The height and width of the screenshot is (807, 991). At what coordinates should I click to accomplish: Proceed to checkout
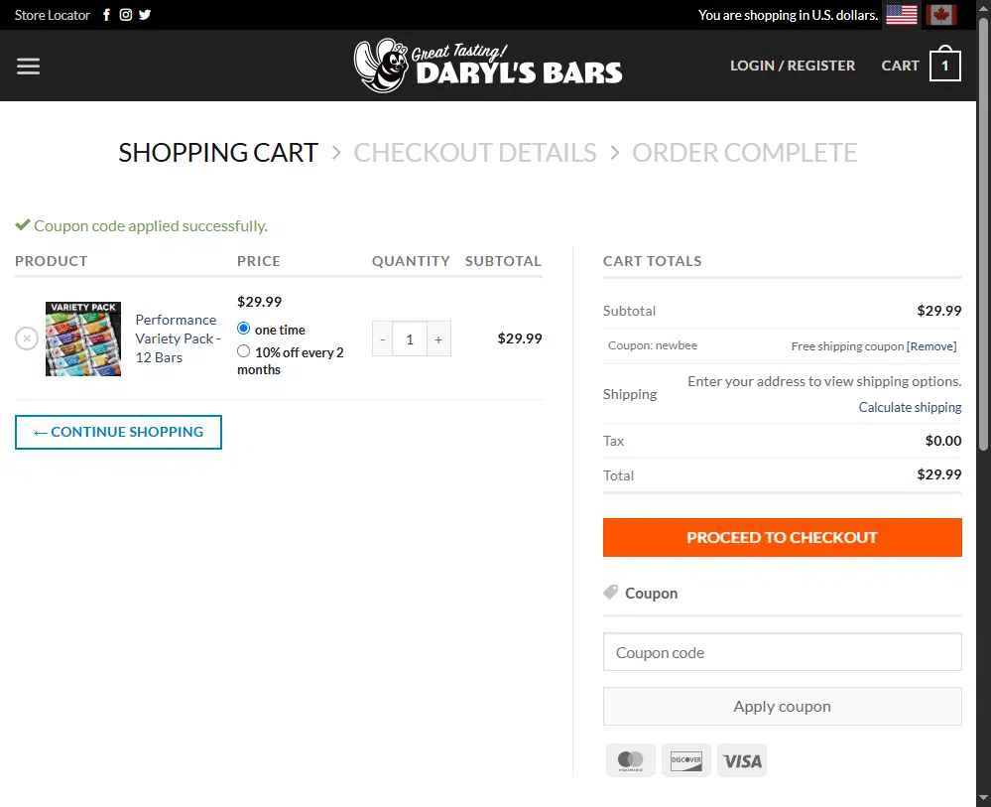click(782, 537)
